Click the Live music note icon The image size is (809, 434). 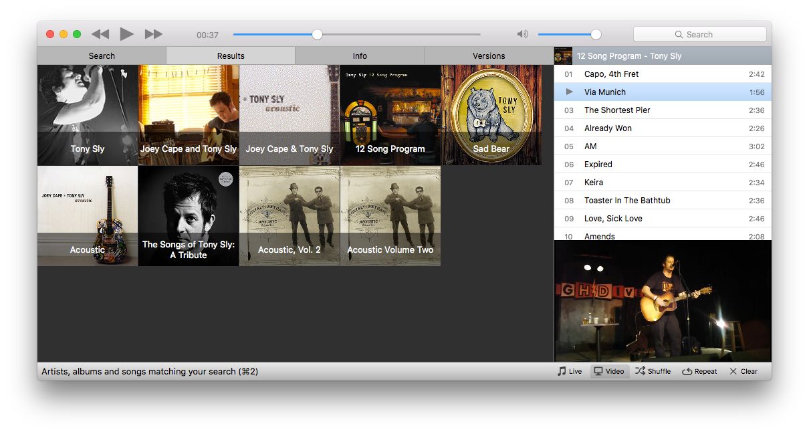tap(560, 370)
